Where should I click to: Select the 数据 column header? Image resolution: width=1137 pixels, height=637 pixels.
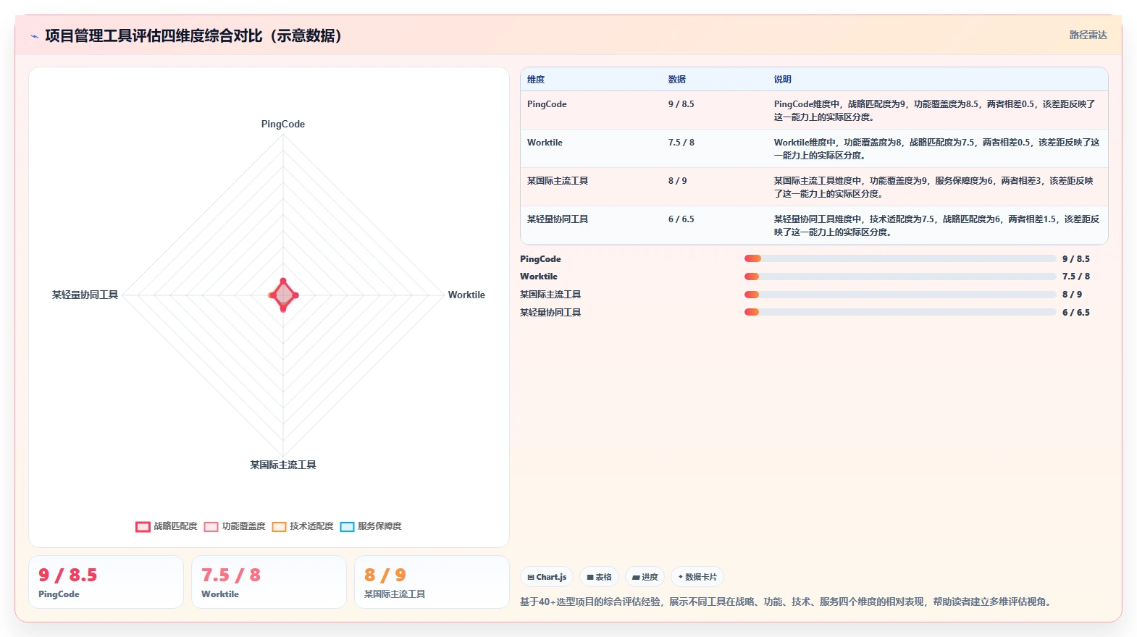(677, 80)
